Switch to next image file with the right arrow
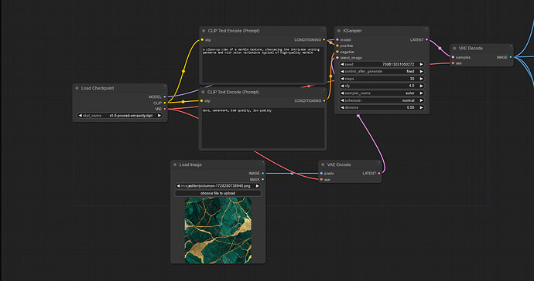Screen dimensions: 534x281 (x=257, y=186)
